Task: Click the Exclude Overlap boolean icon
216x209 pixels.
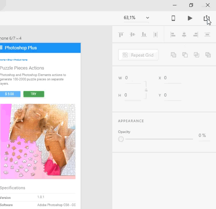Action: [x=208, y=55]
